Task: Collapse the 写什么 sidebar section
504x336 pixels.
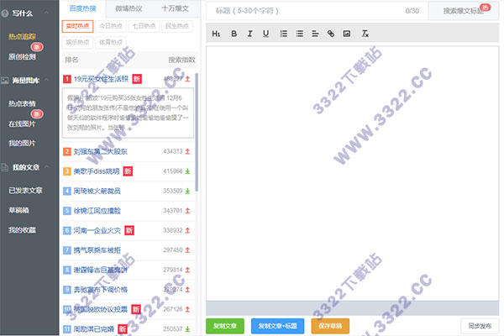Action: [x=46, y=13]
